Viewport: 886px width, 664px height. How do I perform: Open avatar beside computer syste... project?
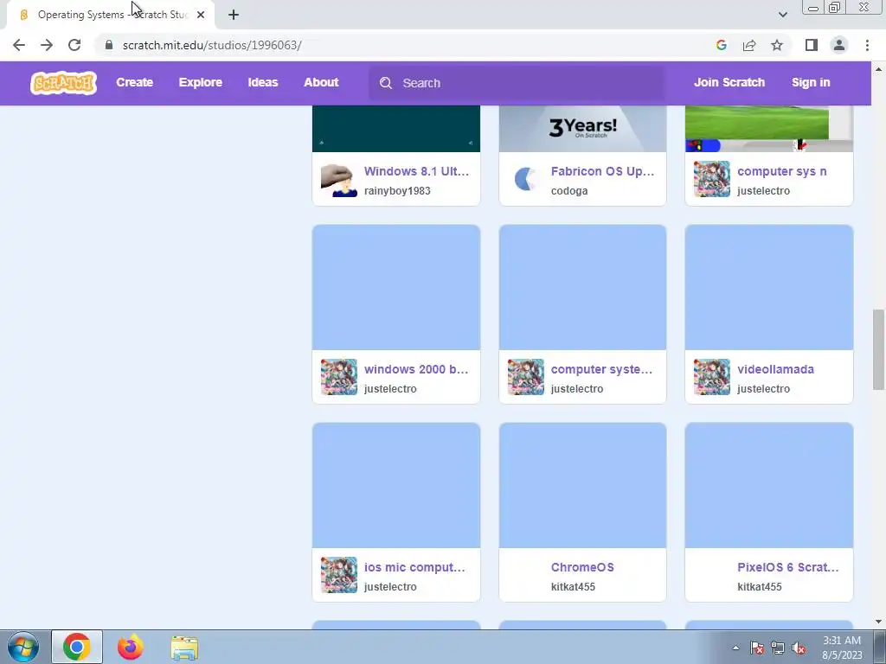coord(525,377)
